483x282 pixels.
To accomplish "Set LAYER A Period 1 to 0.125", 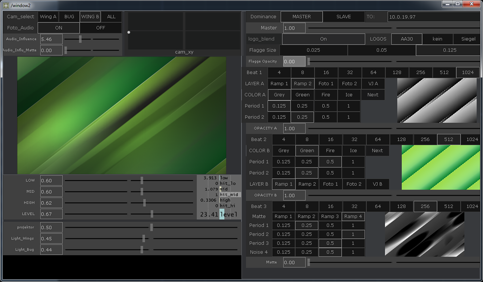I will [279, 106].
